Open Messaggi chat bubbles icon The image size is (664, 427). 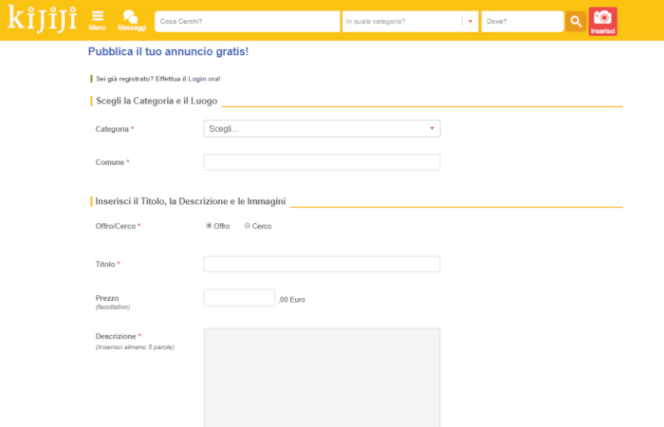(132, 20)
